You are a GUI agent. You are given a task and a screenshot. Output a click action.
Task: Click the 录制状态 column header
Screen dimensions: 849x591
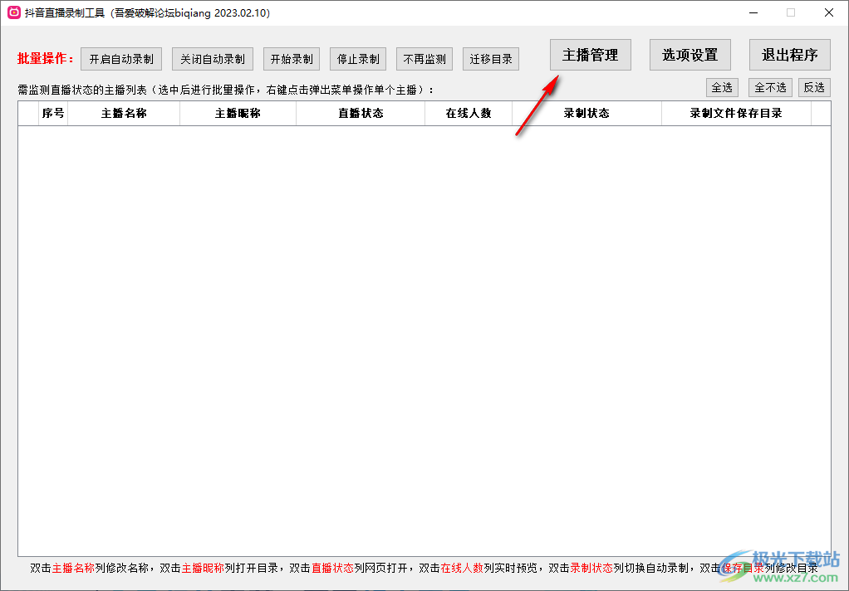click(586, 114)
